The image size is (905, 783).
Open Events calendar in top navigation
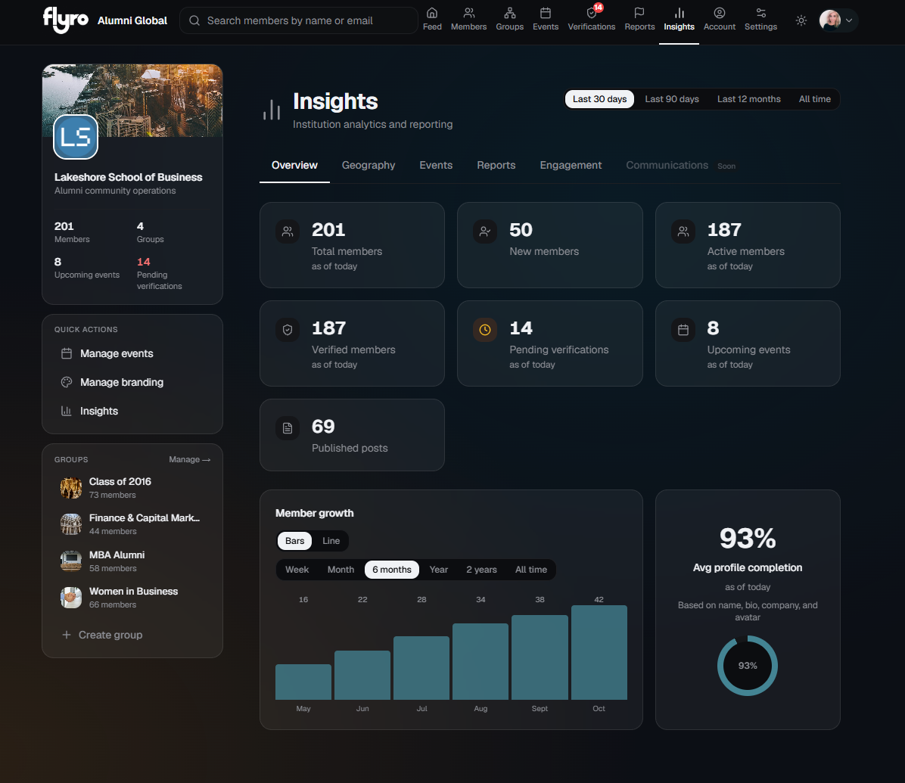(x=546, y=20)
